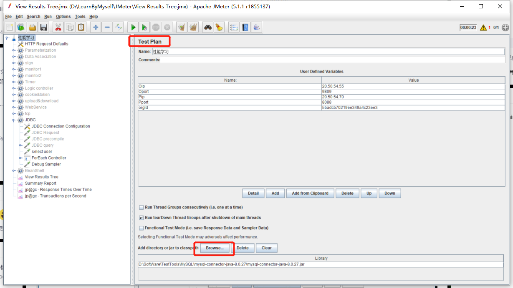513x288 pixels.
Task: Expand the BeanShell tree node
Action: tap(14, 170)
